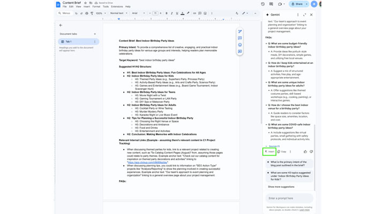Image resolution: width=375 pixels, height=214 pixels.
Task: Click Insert button under Gemini response
Action: point(269,151)
